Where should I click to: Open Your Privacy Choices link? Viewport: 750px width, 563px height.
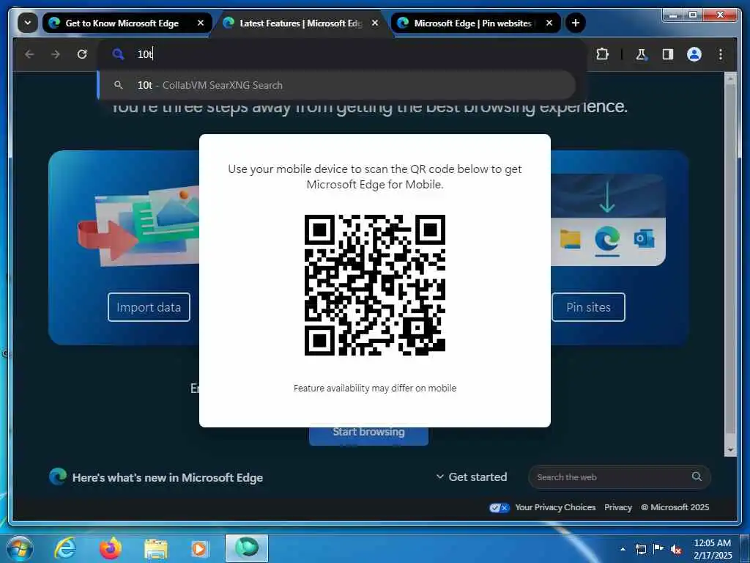point(555,507)
